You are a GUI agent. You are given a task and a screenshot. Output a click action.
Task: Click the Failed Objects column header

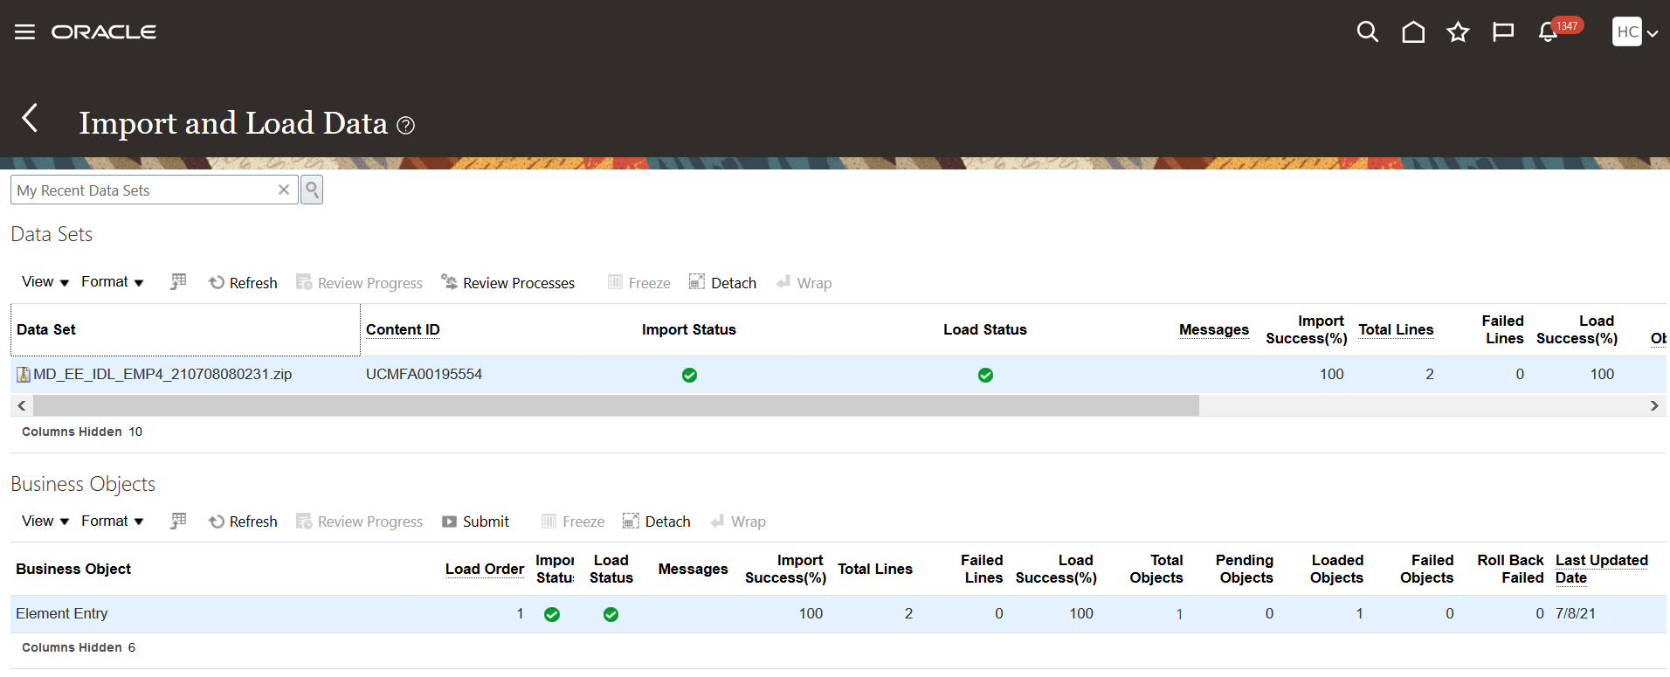point(1427,569)
